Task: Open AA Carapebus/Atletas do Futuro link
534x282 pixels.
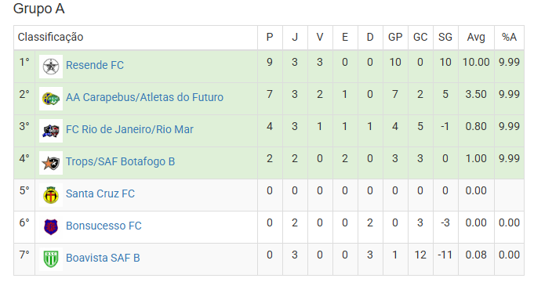Action: click(144, 97)
